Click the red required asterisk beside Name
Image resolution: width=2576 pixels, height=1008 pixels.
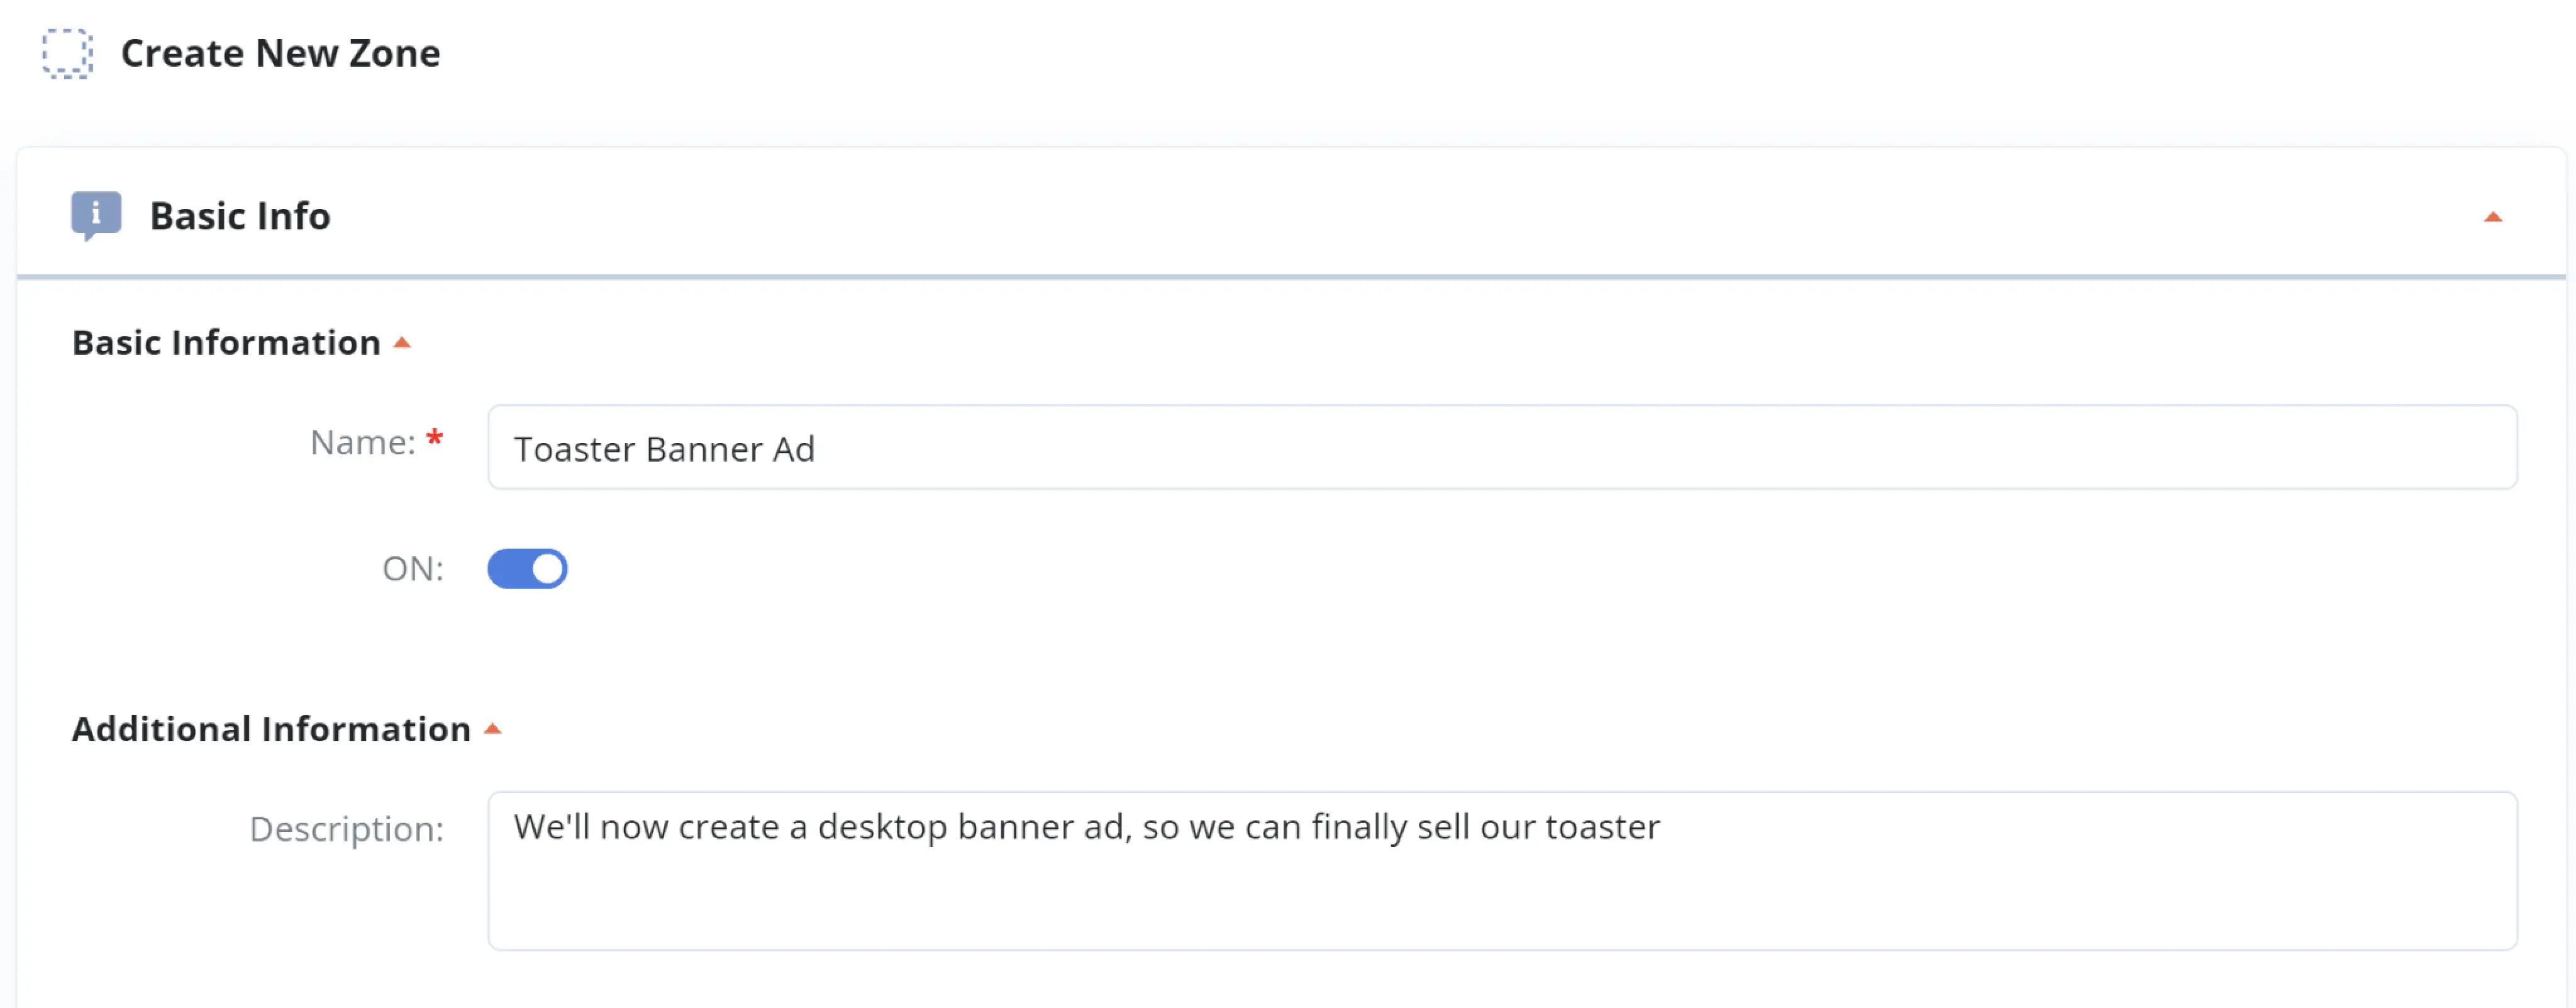click(435, 438)
